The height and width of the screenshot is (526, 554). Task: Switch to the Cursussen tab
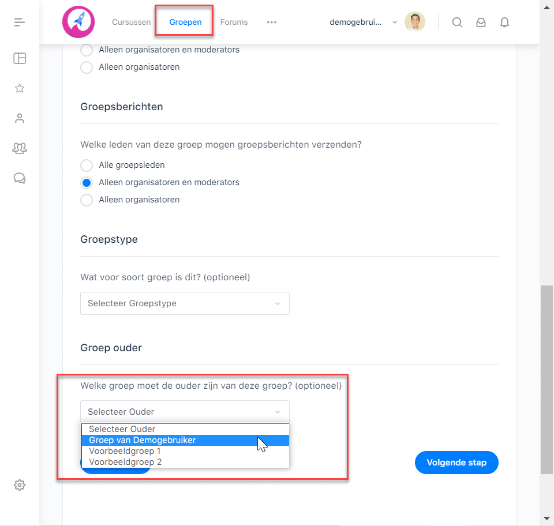tap(131, 22)
